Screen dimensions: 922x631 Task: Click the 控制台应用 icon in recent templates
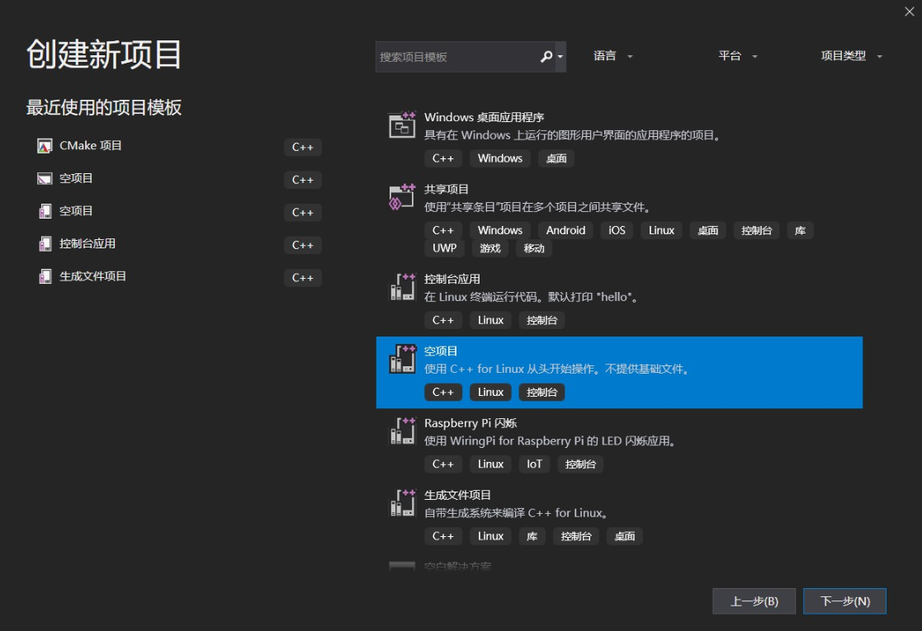(45, 244)
